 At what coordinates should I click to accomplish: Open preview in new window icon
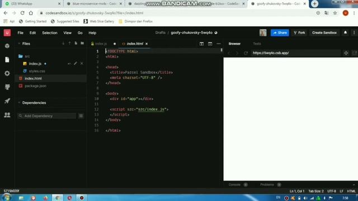click(x=354, y=53)
